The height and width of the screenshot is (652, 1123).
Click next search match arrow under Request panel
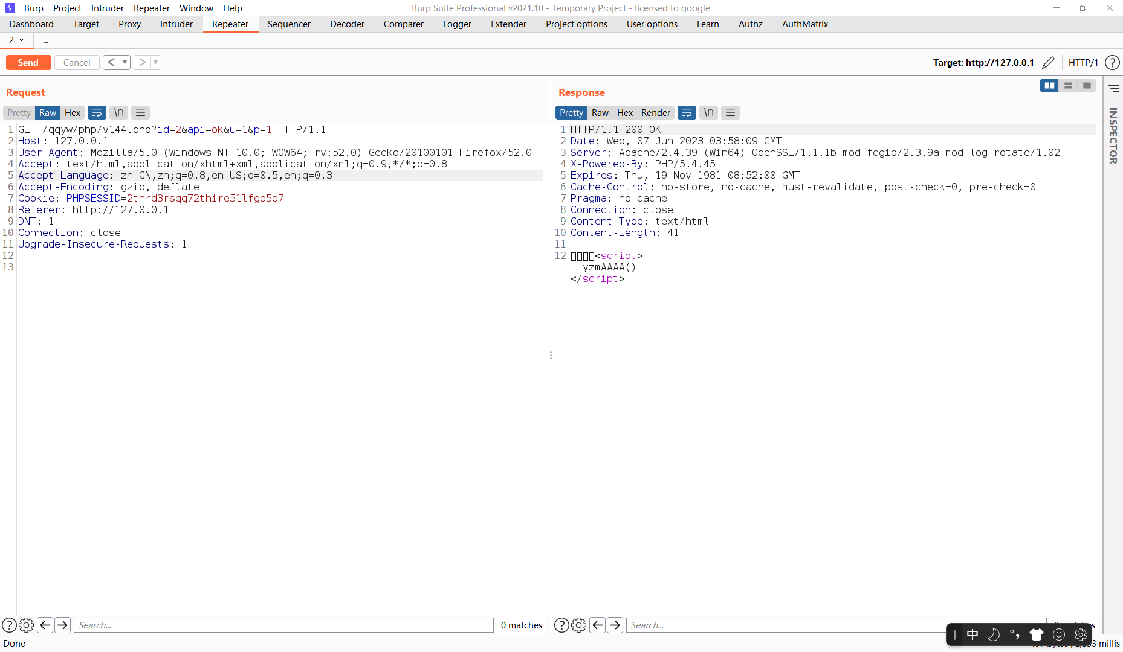pos(62,625)
